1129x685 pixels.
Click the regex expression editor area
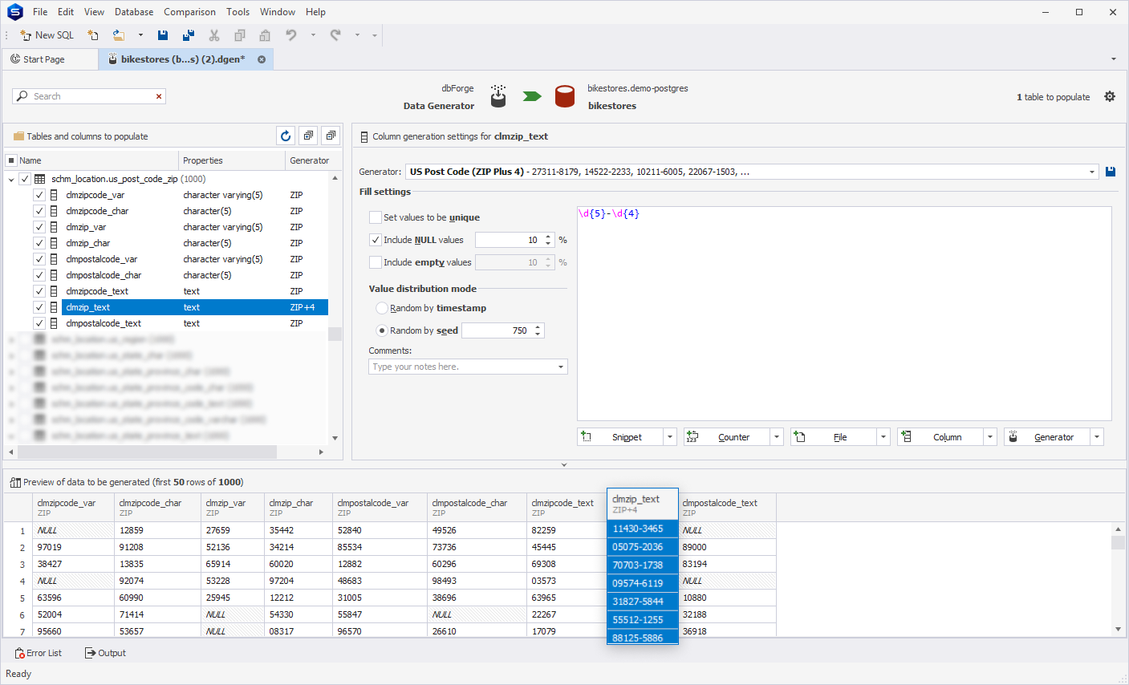(x=844, y=313)
